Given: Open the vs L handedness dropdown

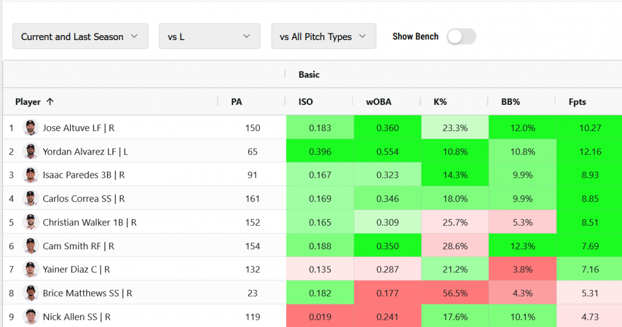Looking at the screenshot, I should [209, 36].
